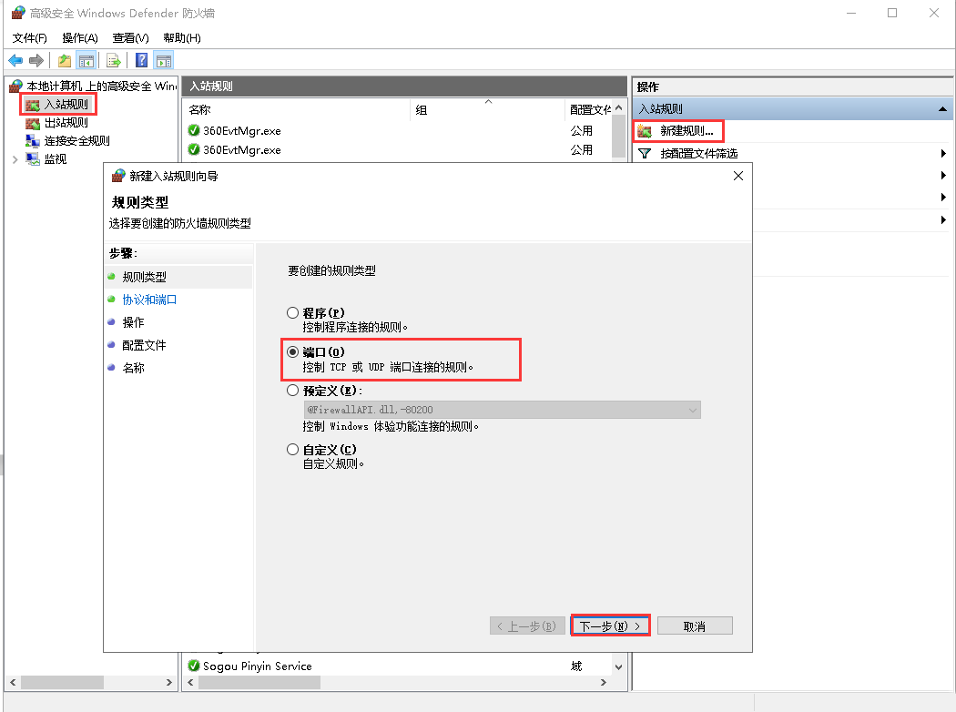Click the tree pane horizontal scrollbar thumb
The image size is (956, 712).
click(x=62, y=682)
